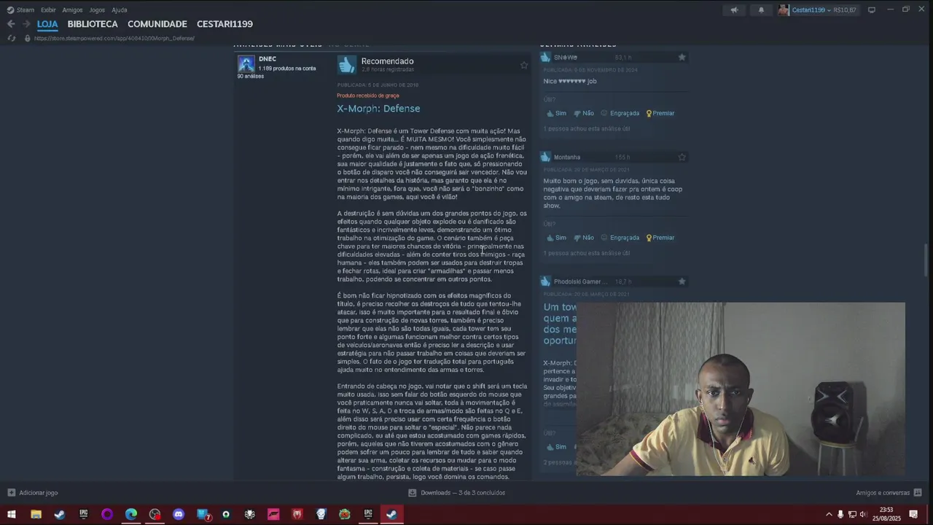Click the Cestari1199 avatar in the title bar

pyautogui.click(x=784, y=9)
